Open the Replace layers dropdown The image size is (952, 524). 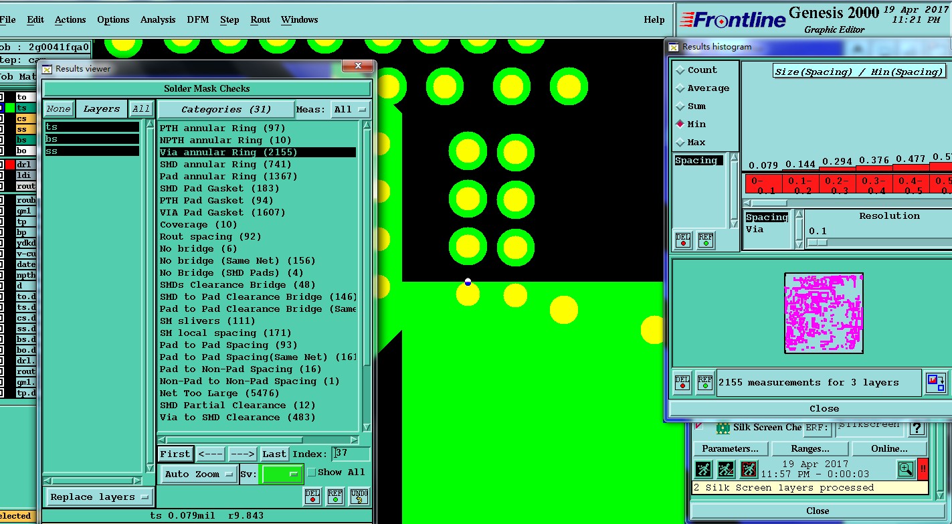click(100, 497)
